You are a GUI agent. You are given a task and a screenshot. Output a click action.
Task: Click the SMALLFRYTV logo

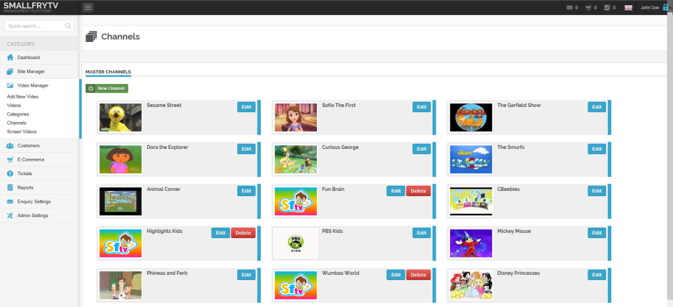[31, 7]
